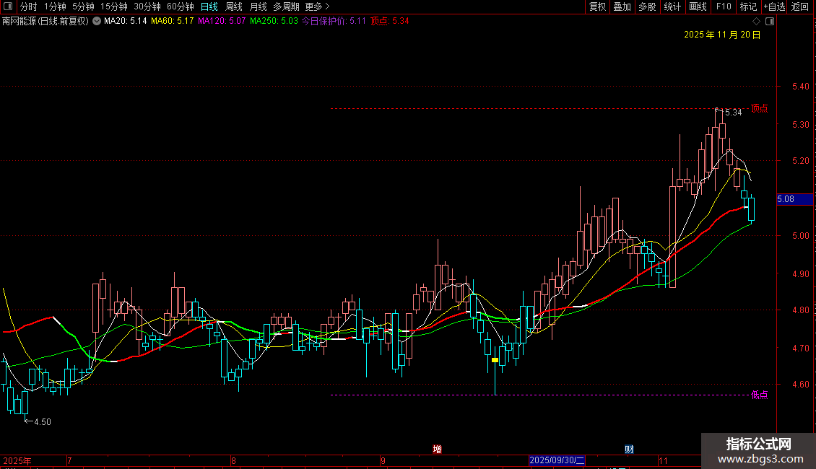Click the MA20: 5.14 indicator label
816x469 pixels.
point(126,22)
